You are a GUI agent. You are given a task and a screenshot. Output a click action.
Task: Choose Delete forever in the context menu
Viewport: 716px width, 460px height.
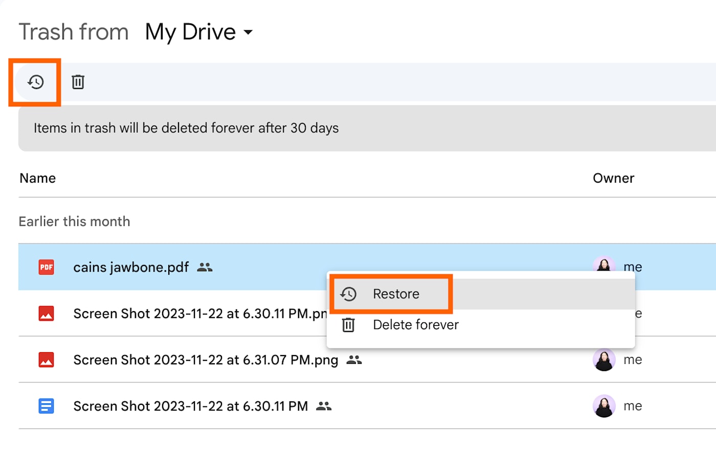click(415, 325)
